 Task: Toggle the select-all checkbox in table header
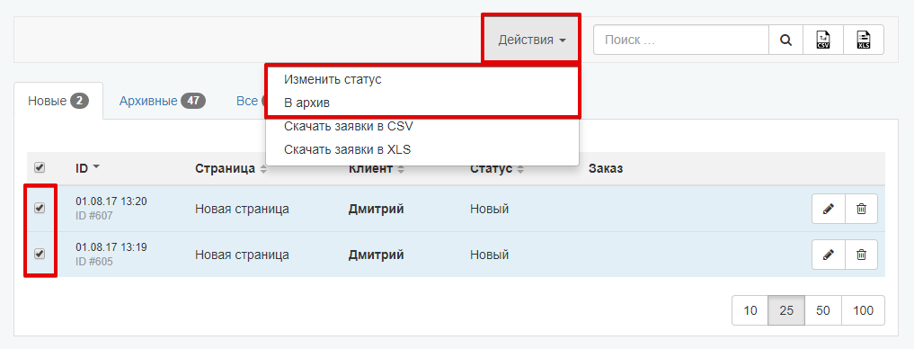40,168
